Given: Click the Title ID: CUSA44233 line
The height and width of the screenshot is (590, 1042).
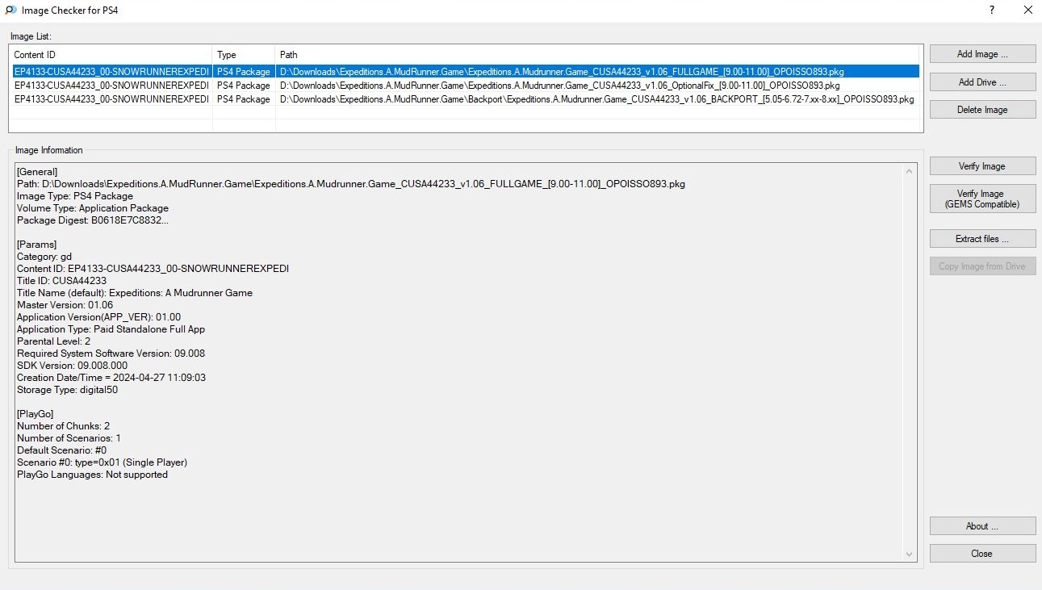Looking at the screenshot, I should (61, 281).
